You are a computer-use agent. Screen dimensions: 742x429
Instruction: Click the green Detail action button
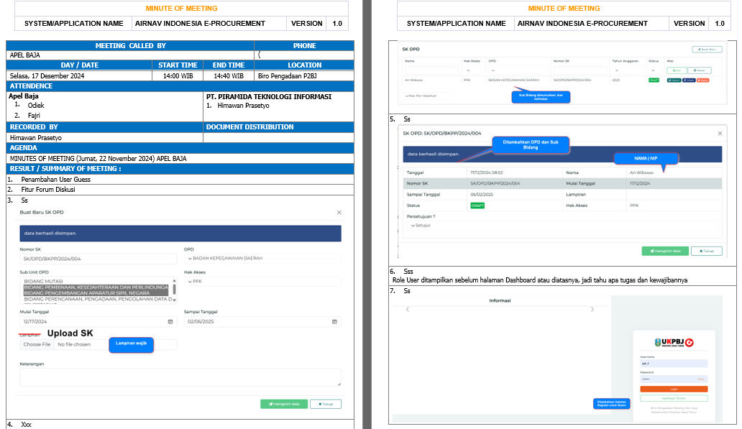[x=674, y=80]
